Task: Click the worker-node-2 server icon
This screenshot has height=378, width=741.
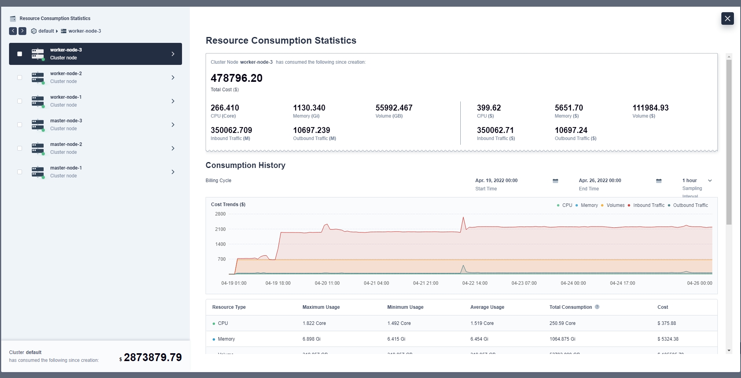Action: click(x=38, y=77)
